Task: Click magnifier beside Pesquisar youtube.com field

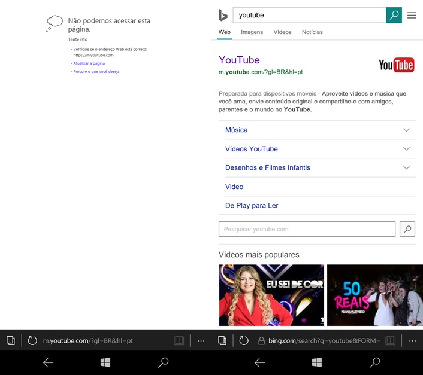Action: point(407,229)
